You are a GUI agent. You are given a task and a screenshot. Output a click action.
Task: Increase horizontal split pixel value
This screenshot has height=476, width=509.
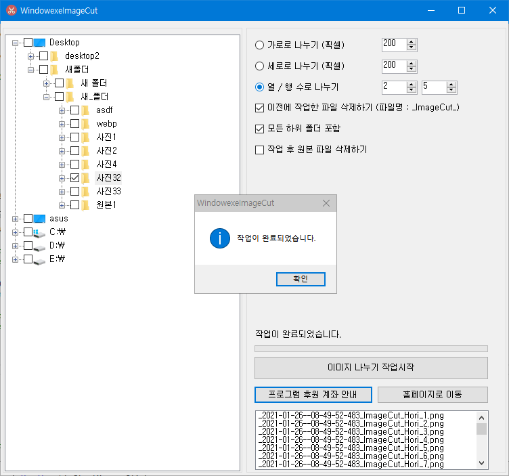point(412,42)
